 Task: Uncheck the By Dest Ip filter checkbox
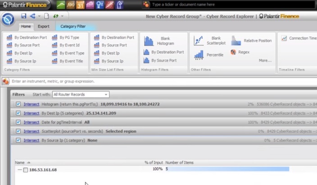18,113
